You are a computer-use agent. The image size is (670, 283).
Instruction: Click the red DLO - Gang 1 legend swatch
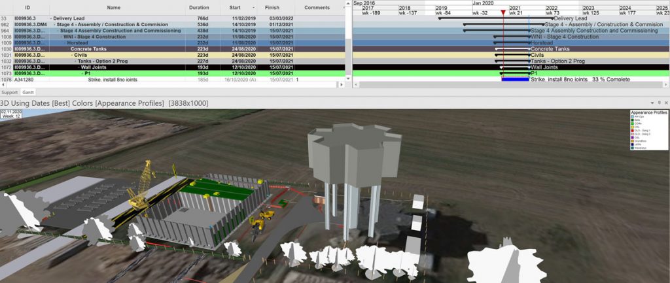pyautogui.click(x=633, y=131)
